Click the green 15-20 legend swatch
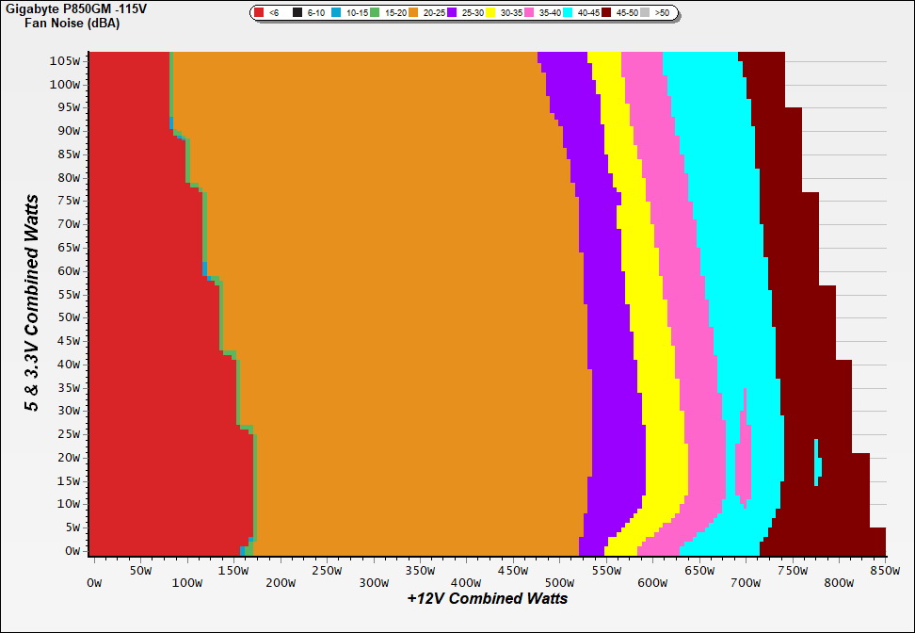 click(375, 13)
